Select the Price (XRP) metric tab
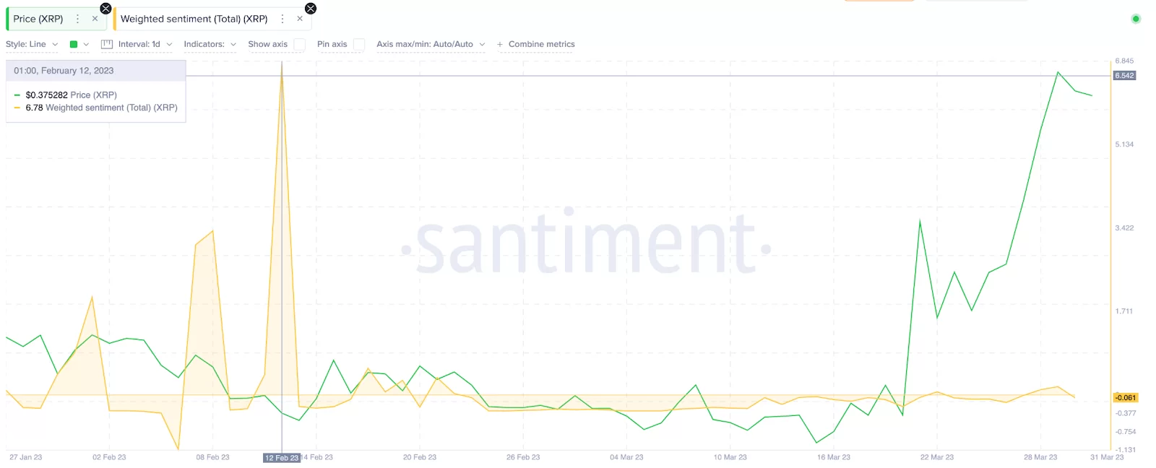The height and width of the screenshot is (468, 1156). pos(38,19)
